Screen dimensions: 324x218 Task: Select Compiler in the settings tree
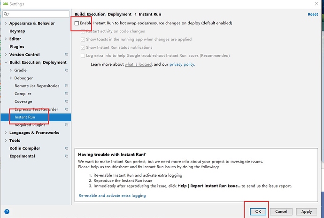coord(23,93)
